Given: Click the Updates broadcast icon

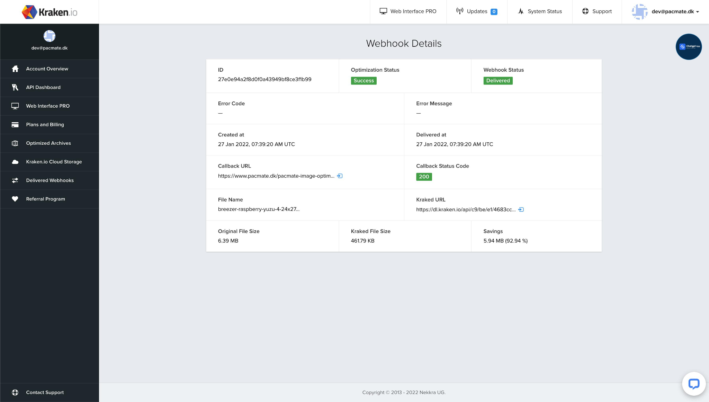Looking at the screenshot, I should [x=460, y=11].
